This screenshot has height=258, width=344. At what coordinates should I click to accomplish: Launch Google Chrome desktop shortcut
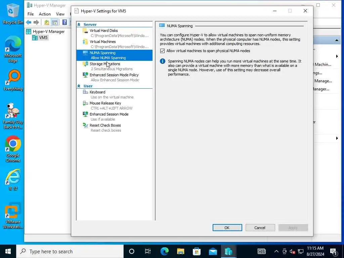coord(13,149)
